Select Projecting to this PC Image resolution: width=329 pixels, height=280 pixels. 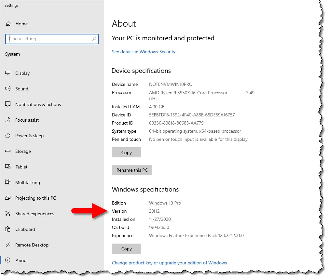(x=36, y=198)
